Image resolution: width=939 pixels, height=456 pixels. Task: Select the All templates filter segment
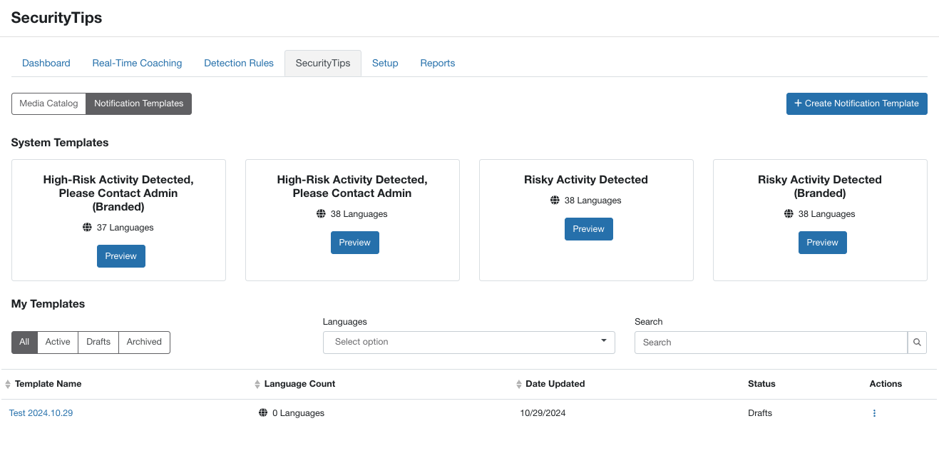(24, 342)
